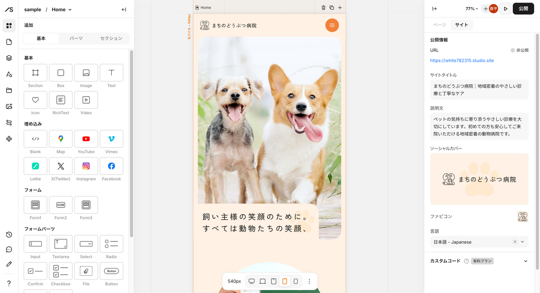Switch to the セクション tab
The height and width of the screenshot is (293, 540).
click(x=111, y=38)
